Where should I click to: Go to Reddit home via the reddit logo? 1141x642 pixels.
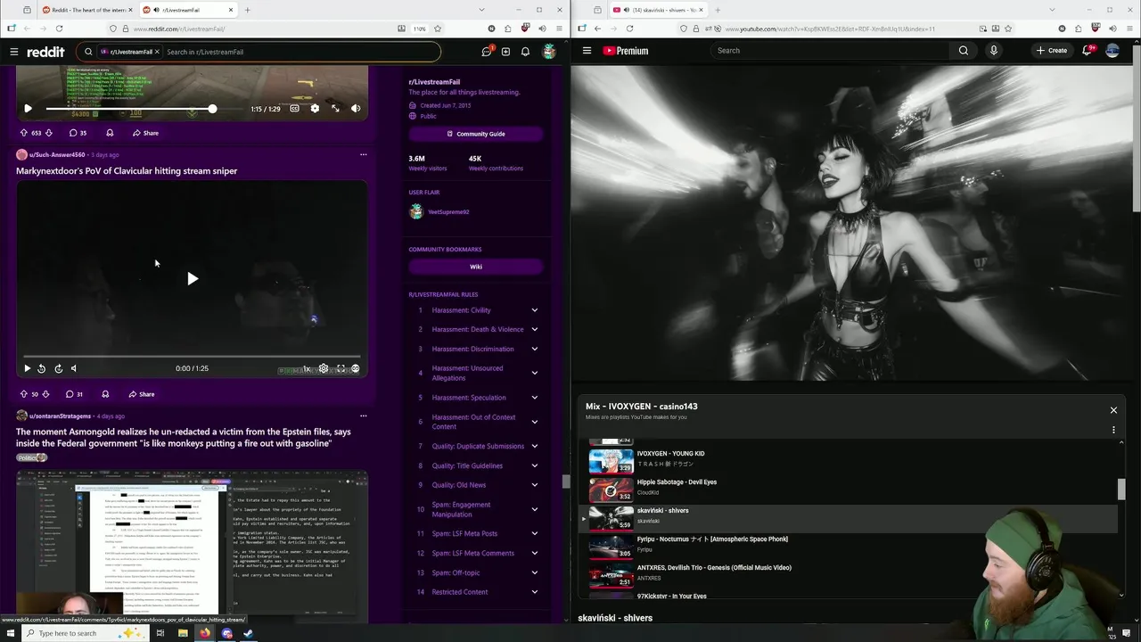tap(45, 52)
